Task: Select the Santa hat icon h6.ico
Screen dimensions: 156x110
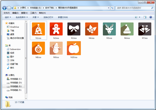Action: tap(127, 29)
